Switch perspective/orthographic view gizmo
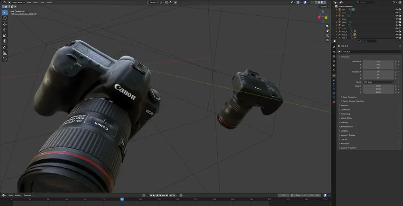 [x=327, y=40]
